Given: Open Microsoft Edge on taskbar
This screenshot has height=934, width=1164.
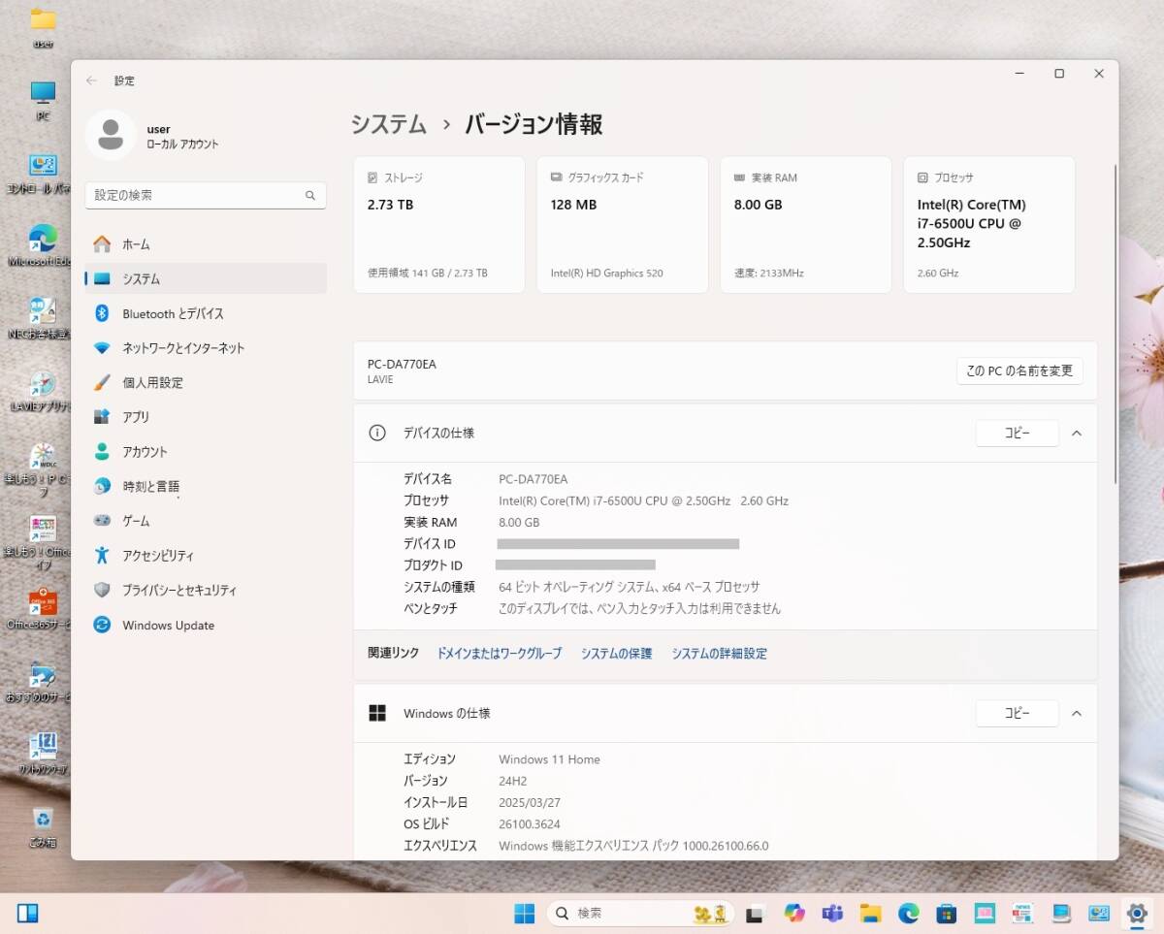Looking at the screenshot, I should click(x=908, y=913).
